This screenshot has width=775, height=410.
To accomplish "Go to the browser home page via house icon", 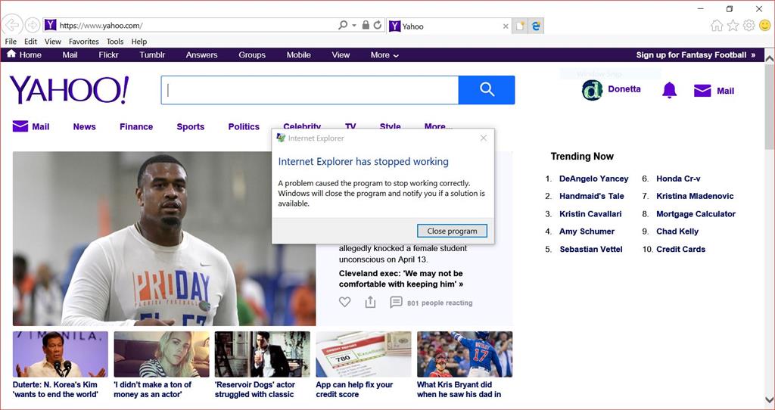I will [x=717, y=26].
